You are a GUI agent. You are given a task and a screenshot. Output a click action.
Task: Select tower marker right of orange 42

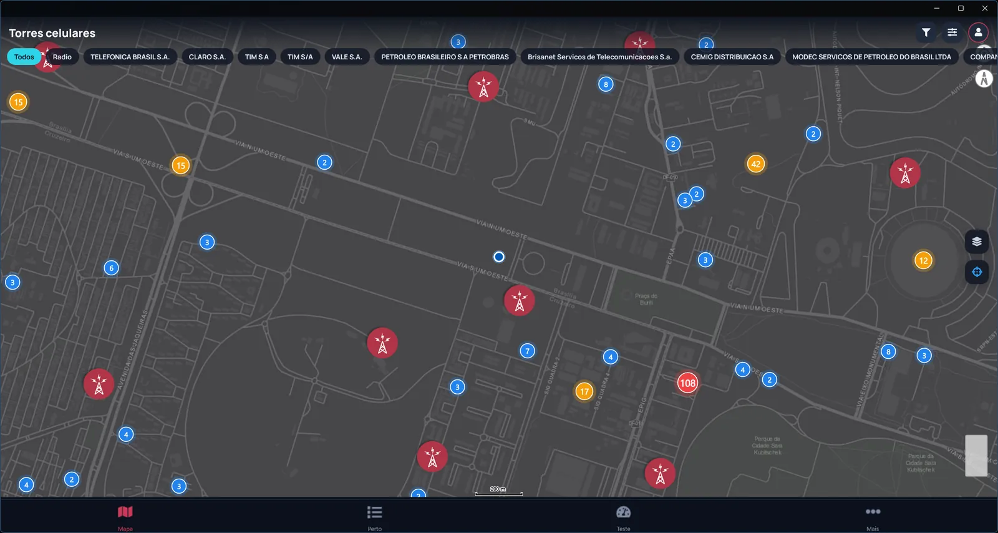[x=905, y=174]
